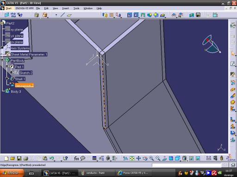Undo the last action with the Undo icon
This screenshot has height=177, width=237.
(52, 158)
